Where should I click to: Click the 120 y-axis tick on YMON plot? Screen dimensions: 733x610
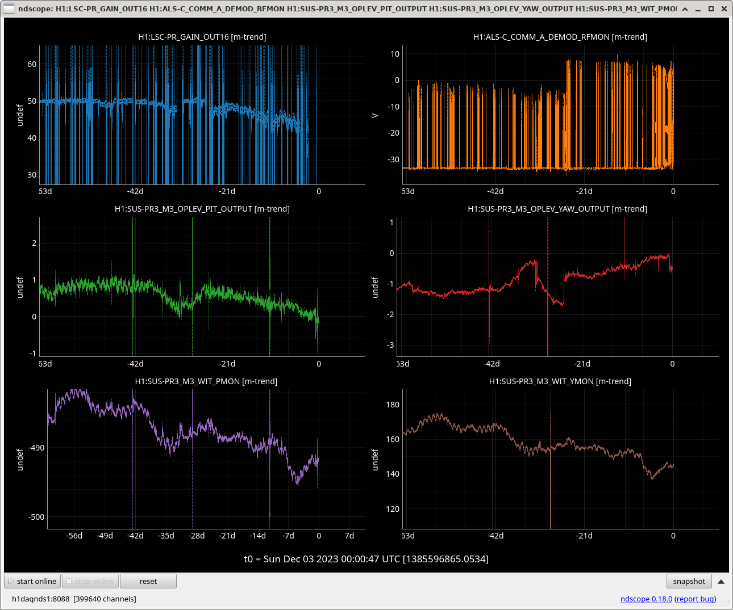[393, 509]
